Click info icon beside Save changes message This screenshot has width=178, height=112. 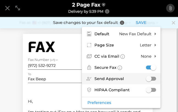coord(122,23)
